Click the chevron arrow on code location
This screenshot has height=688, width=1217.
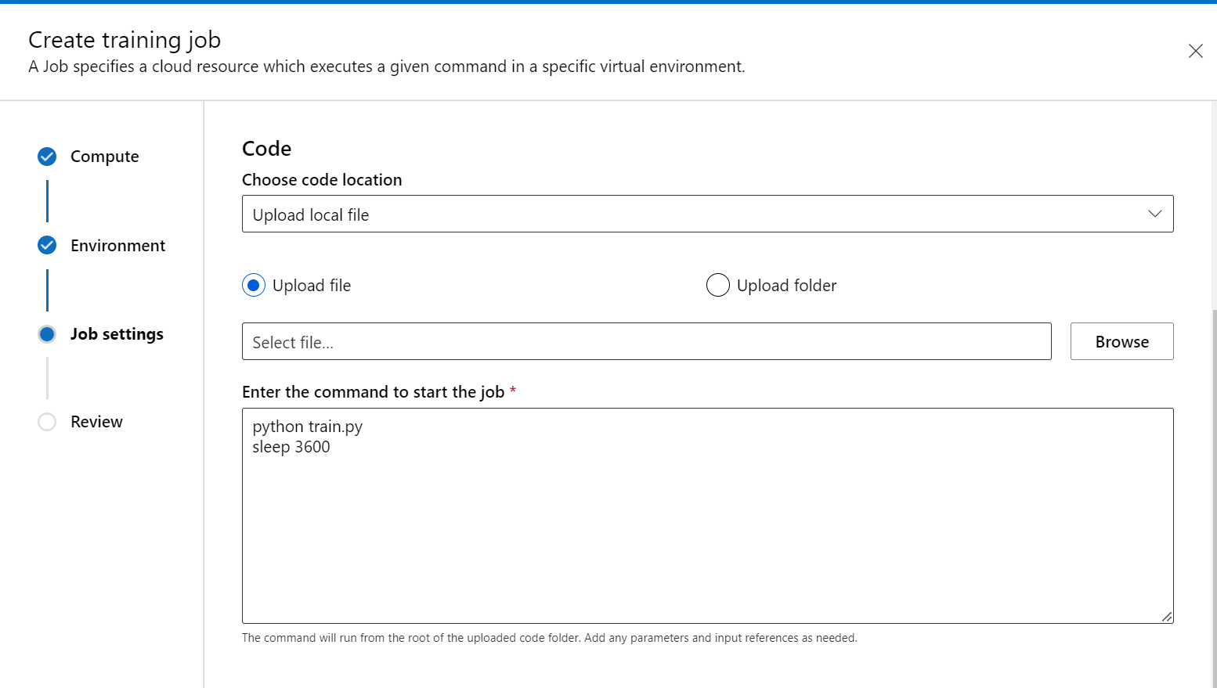point(1154,214)
